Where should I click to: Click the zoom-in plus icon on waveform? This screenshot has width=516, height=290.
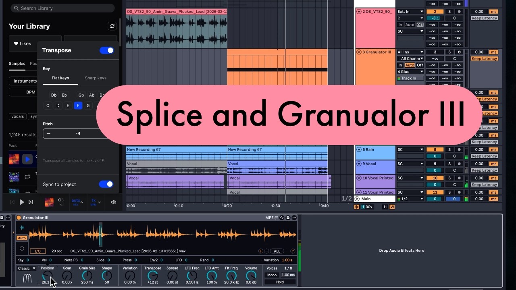[x=261, y=251]
